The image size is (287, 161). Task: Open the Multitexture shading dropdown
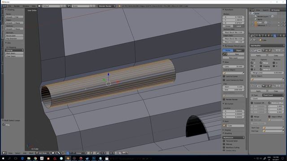(233, 137)
